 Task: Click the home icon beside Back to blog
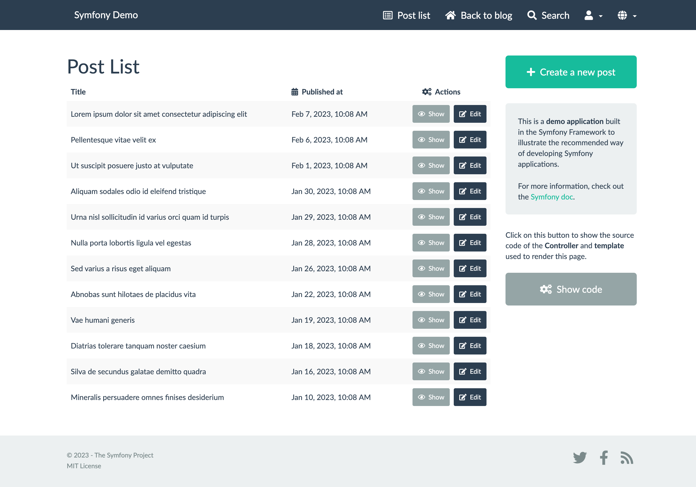point(450,15)
